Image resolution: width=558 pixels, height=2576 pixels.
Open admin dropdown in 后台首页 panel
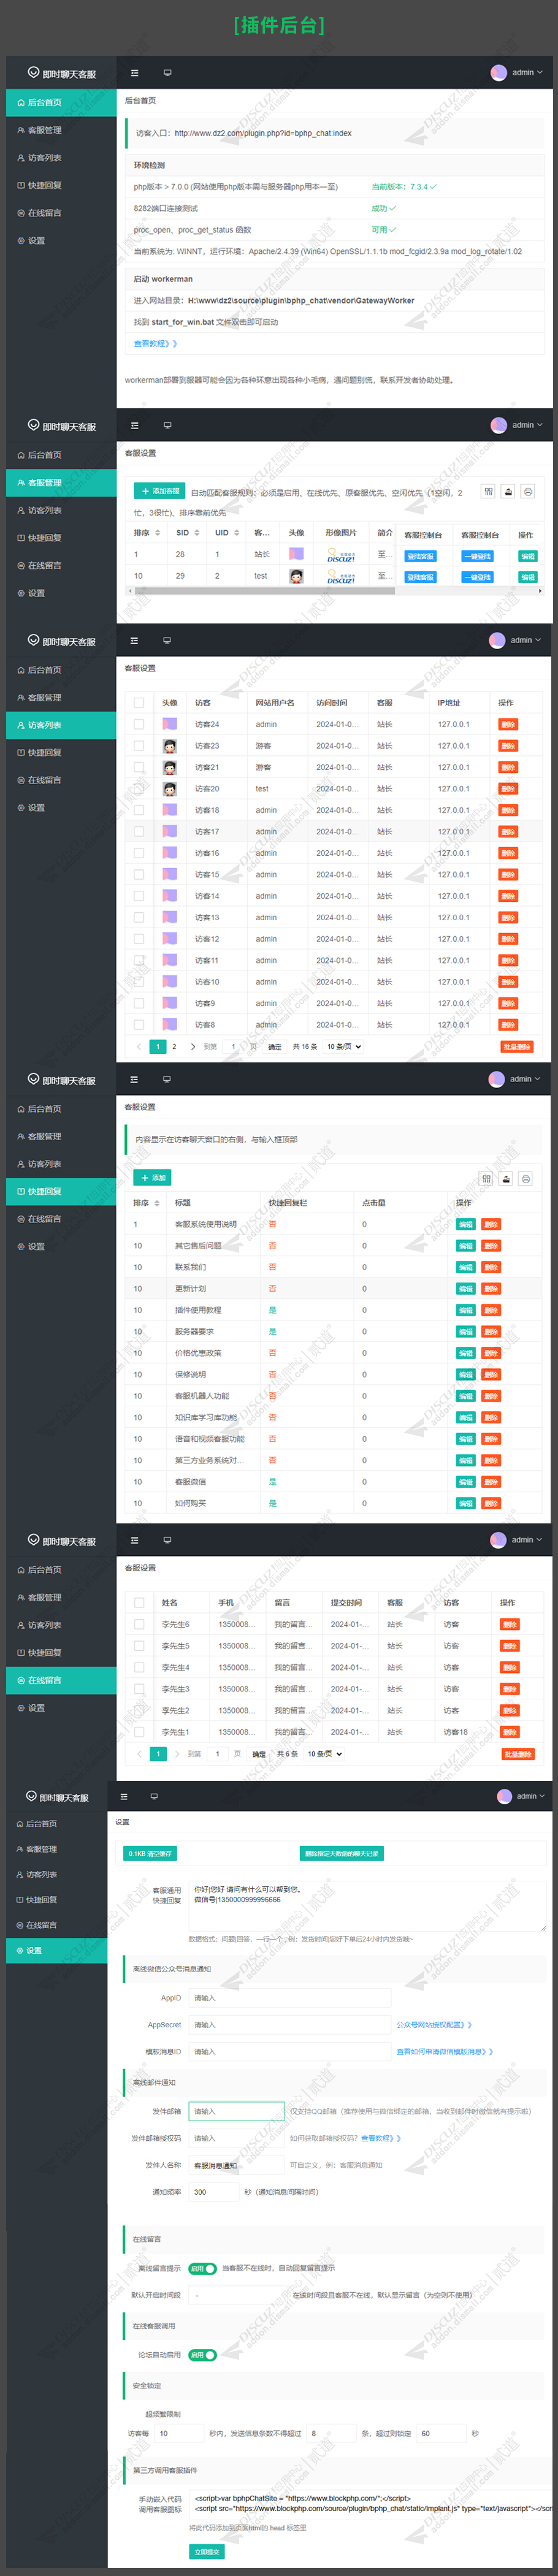tap(527, 72)
